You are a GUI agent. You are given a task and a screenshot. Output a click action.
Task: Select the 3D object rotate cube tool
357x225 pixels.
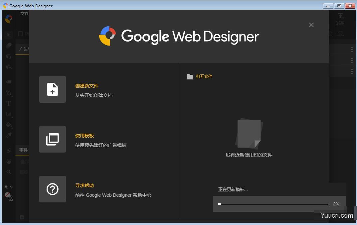[9, 56]
